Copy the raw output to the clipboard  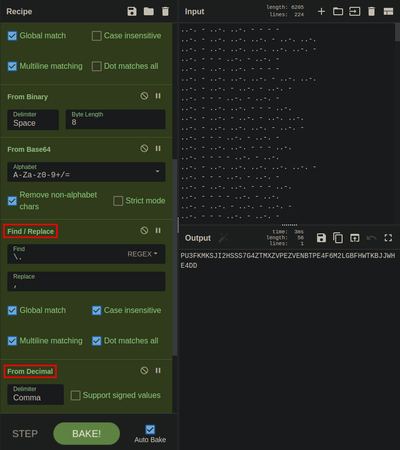pos(338,238)
